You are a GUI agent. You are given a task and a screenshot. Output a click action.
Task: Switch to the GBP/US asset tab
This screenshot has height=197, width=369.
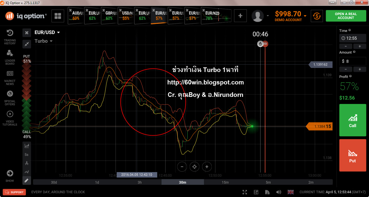109,16
